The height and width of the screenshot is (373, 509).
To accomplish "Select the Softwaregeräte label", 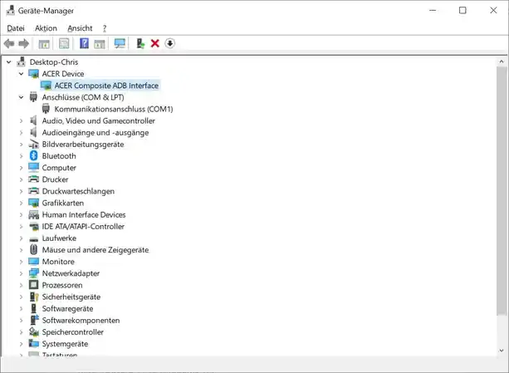I will tap(67, 308).
